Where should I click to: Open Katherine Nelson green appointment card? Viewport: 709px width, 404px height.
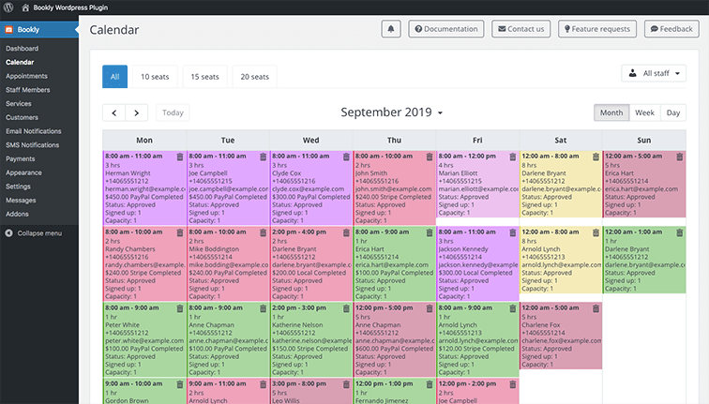311,340
